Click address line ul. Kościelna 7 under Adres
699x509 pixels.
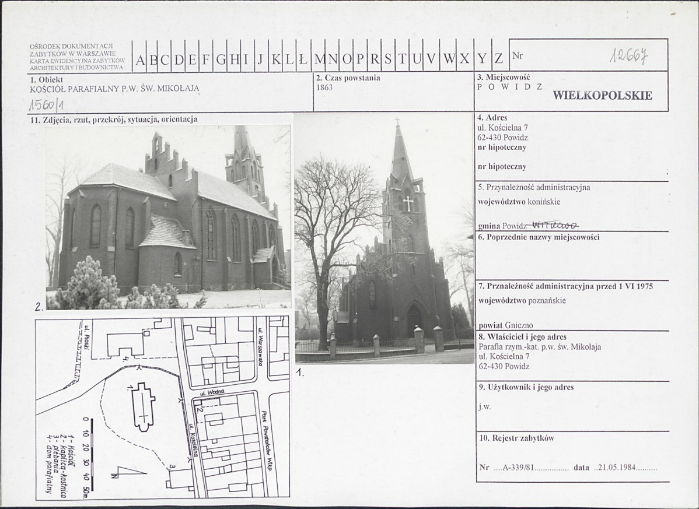502,128
